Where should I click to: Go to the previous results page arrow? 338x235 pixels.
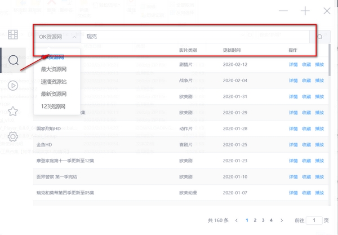coord(237,220)
